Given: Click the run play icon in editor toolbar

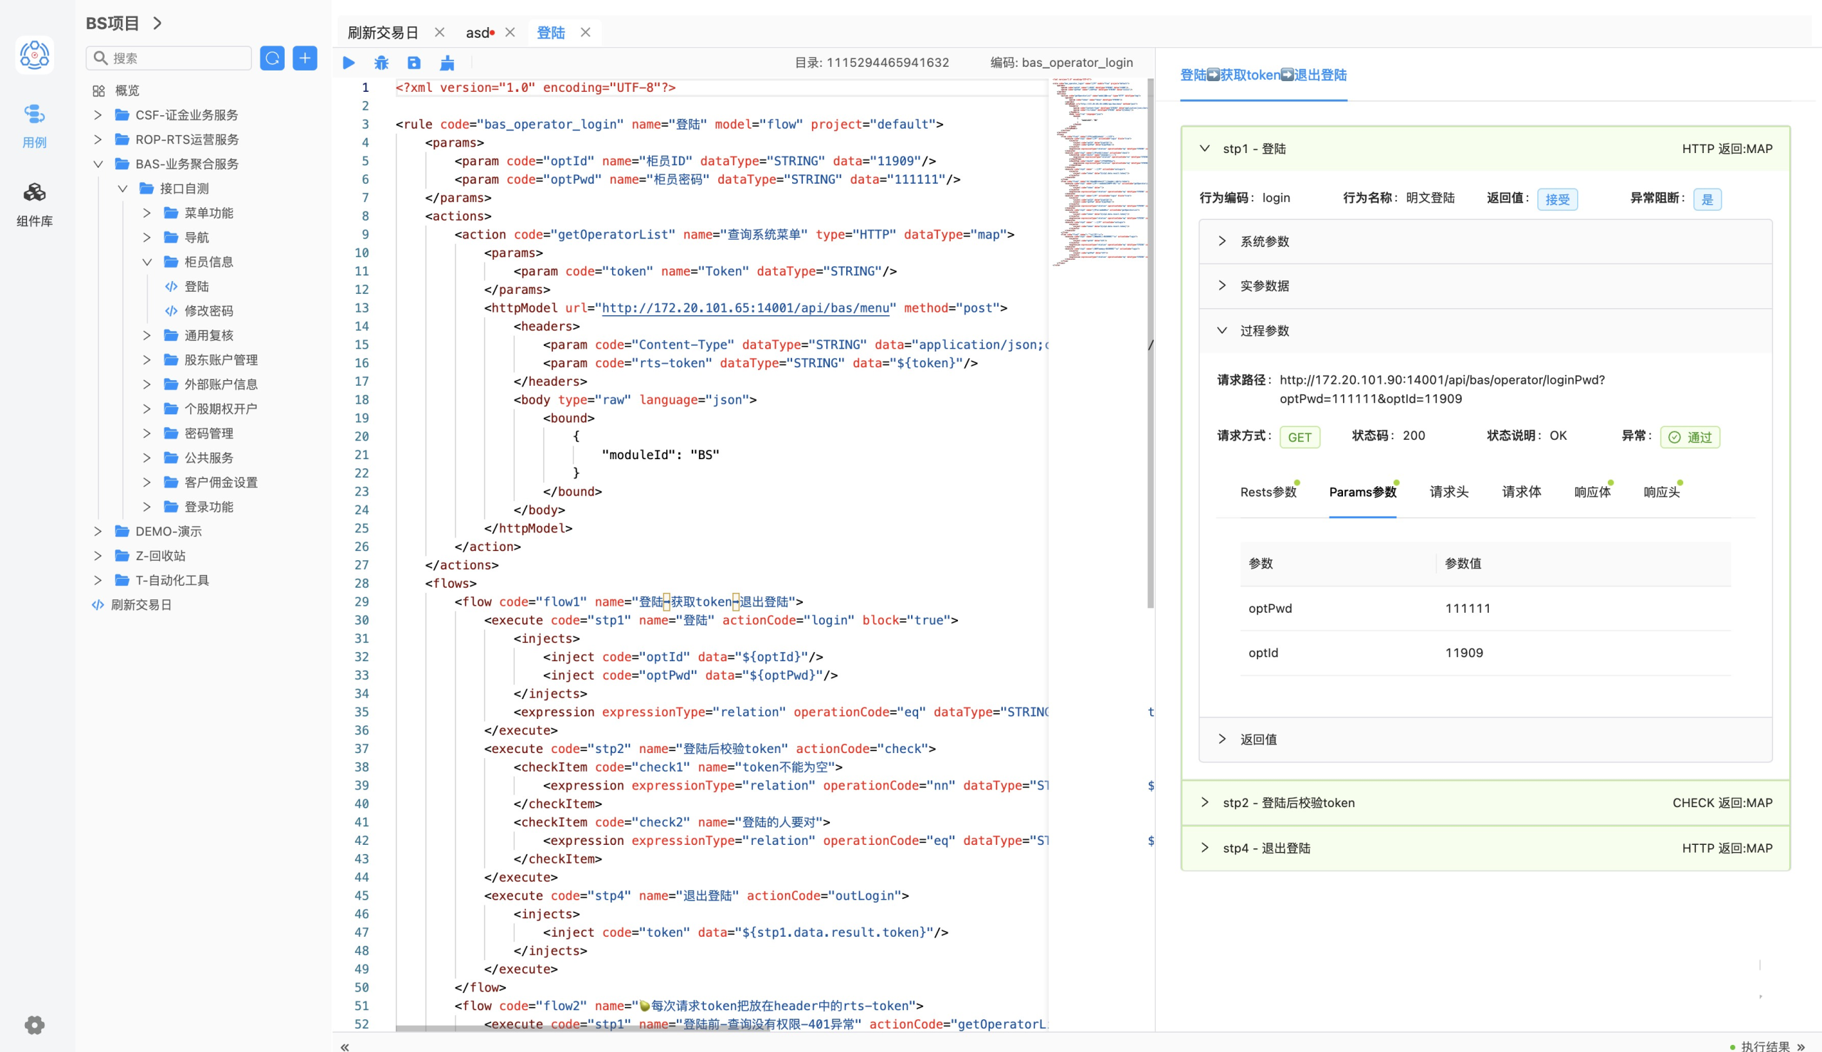Looking at the screenshot, I should click(349, 63).
